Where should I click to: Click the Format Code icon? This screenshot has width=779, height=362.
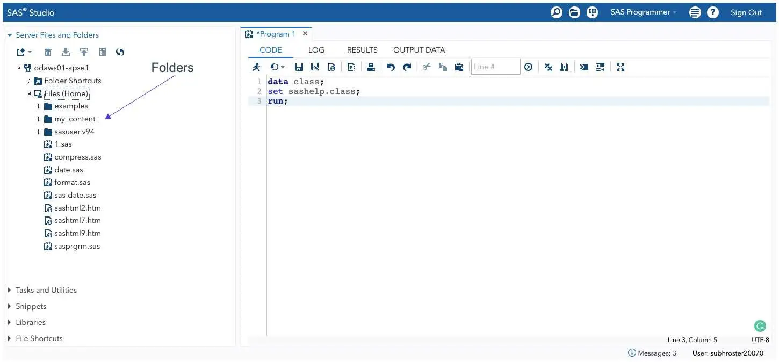(x=601, y=67)
